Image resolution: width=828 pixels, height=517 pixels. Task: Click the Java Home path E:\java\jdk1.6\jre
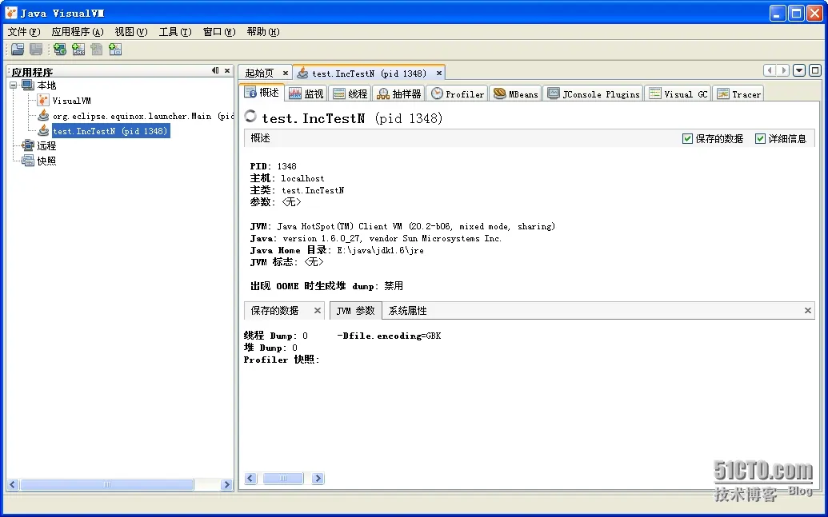coord(380,251)
